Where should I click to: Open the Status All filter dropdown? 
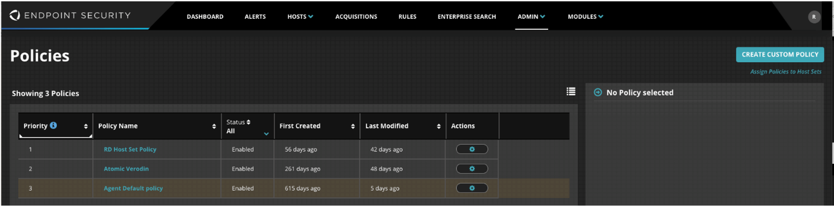(266, 134)
